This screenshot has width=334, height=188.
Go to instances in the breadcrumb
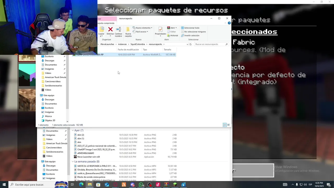[x=122, y=44]
